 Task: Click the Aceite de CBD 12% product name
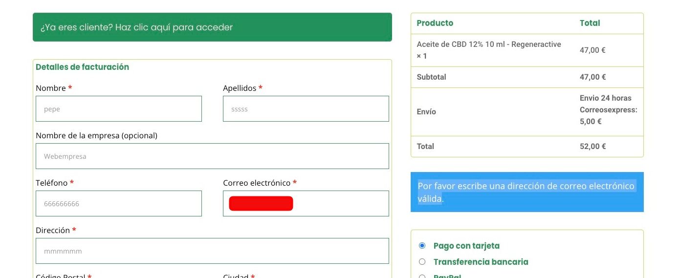pyautogui.click(x=489, y=50)
